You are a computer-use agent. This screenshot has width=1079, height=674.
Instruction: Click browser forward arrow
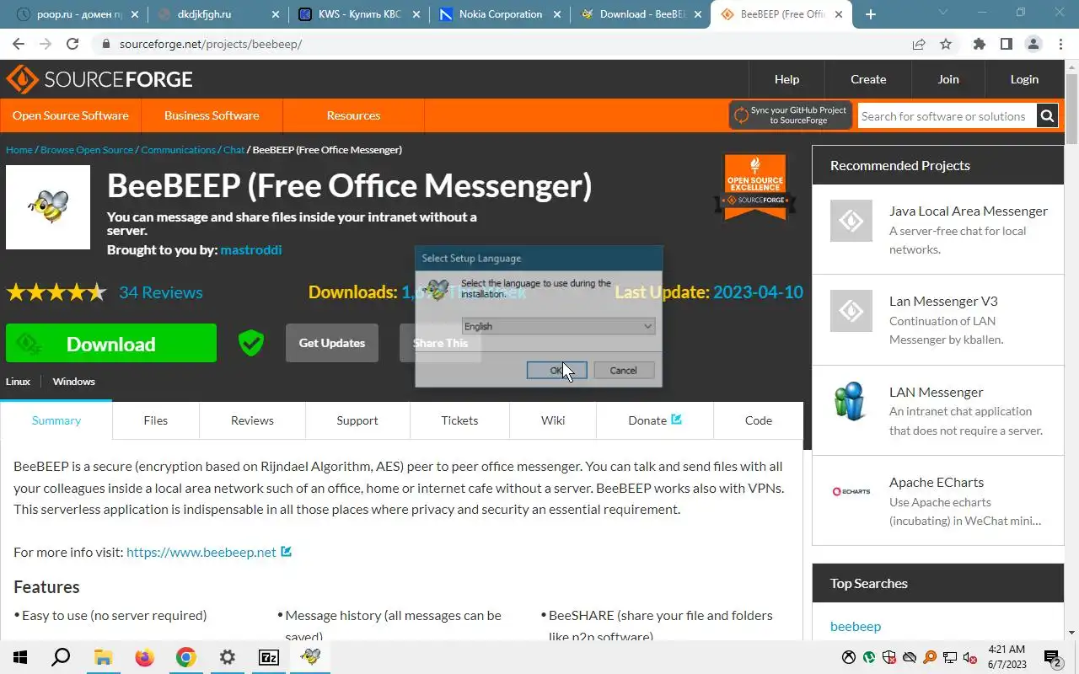click(46, 44)
